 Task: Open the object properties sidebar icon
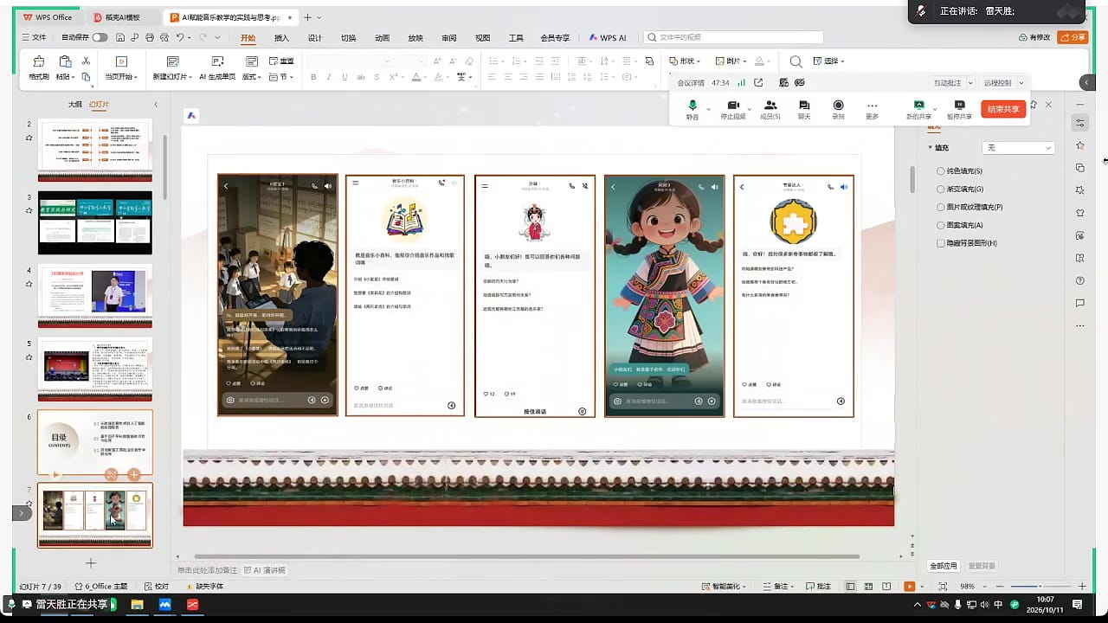pyautogui.click(x=1080, y=123)
